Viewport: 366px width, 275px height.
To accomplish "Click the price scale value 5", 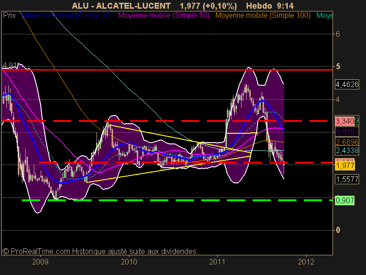I will coord(338,66).
